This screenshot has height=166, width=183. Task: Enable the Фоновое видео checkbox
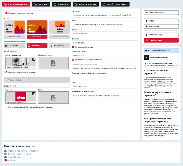click(x=7, y=80)
